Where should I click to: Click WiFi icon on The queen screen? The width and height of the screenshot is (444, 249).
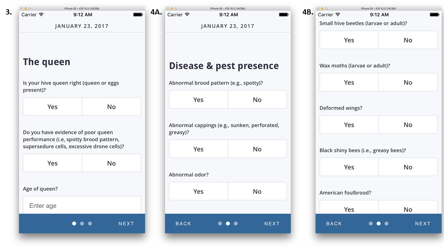click(x=41, y=15)
